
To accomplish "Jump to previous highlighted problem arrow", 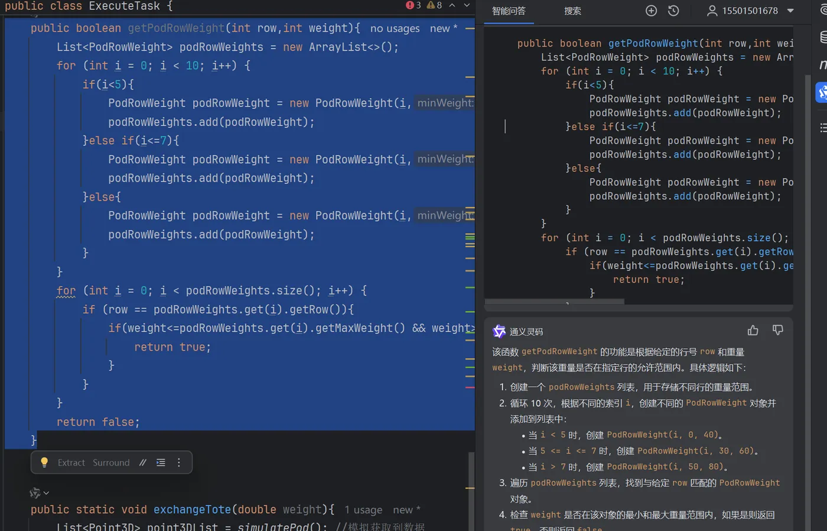I will 452,5.
